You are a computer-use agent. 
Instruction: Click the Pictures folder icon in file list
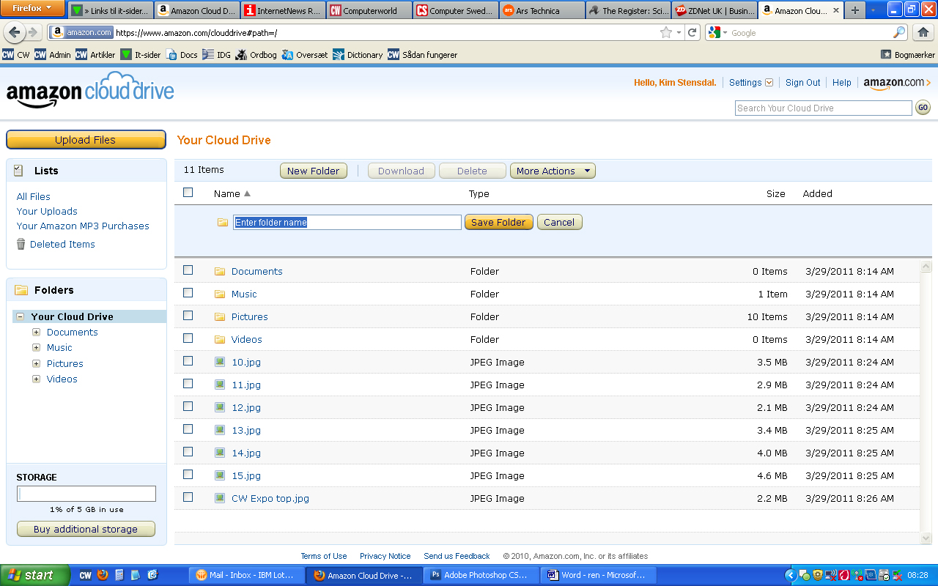pos(220,316)
